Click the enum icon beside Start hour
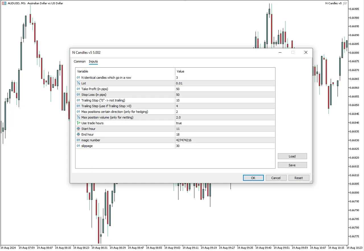This screenshot has width=364, height=251. (78, 129)
